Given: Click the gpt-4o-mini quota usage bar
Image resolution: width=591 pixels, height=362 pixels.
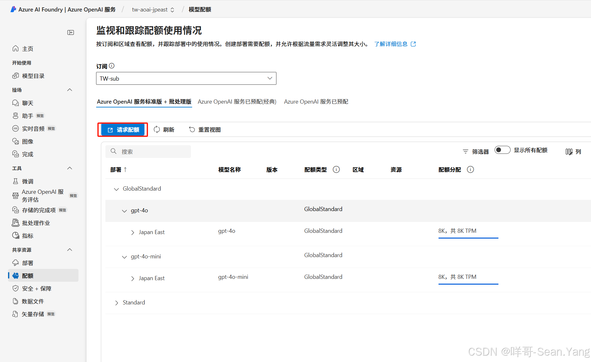Looking at the screenshot, I should click(468, 284).
